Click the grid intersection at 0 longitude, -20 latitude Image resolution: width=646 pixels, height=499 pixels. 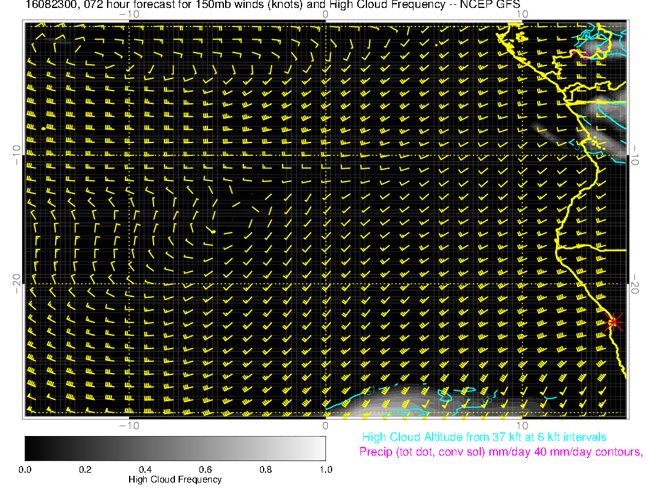[x=325, y=284]
